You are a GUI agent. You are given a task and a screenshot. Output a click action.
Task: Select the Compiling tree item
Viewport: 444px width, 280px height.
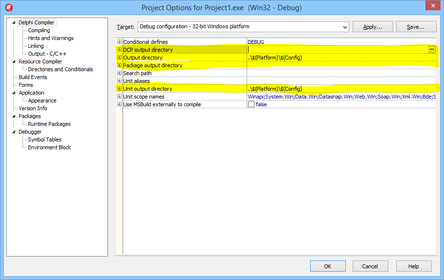(39, 30)
